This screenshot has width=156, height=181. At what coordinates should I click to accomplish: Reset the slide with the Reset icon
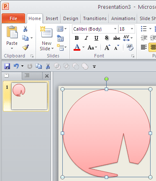(x=60, y=38)
